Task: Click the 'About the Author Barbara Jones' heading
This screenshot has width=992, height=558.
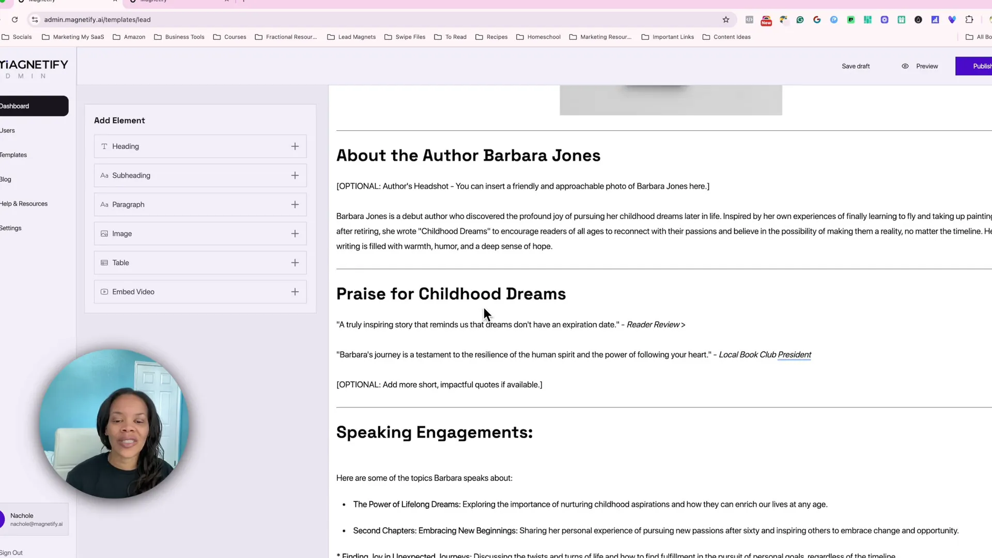Action: tap(468, 156)
